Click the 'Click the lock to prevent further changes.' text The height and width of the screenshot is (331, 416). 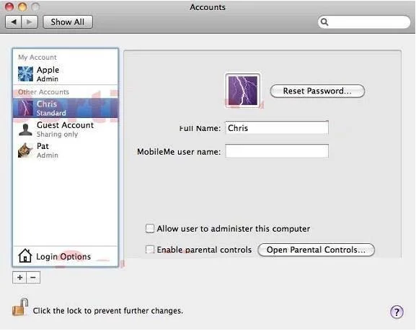tap(108, 311)
